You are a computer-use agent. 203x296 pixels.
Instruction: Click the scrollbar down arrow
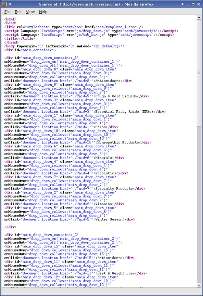pos(199,285)
